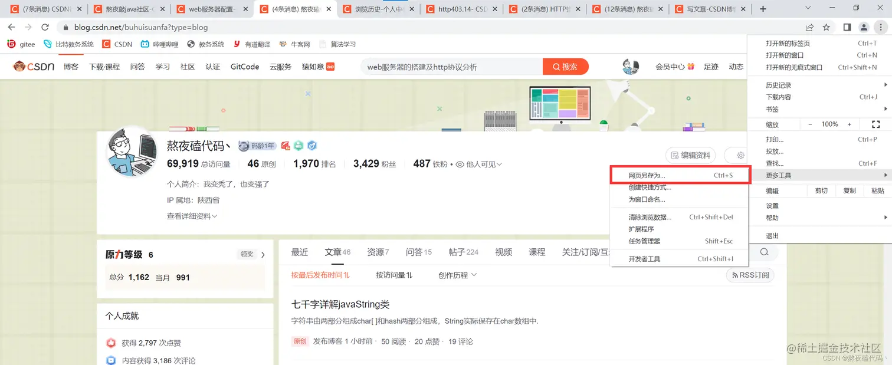Open the gitee bookmark icon
This screenshot has height=365, width=892.
[x=11, y=44]
